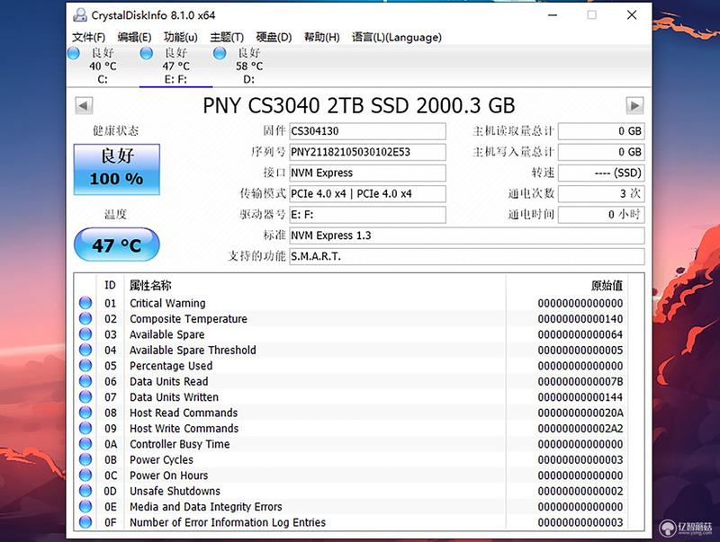720x542 pixels.
Task: Open the 编辑(E) menu
Action: tap(134, 37)
